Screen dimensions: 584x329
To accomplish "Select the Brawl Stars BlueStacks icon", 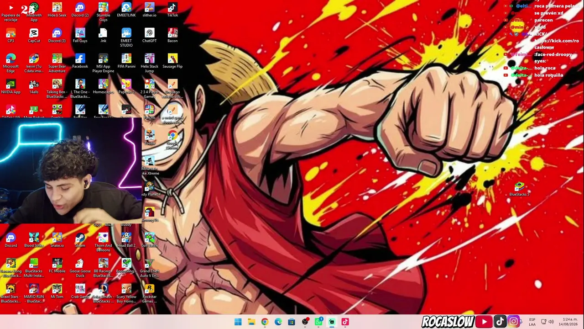I will pos(11,294).
